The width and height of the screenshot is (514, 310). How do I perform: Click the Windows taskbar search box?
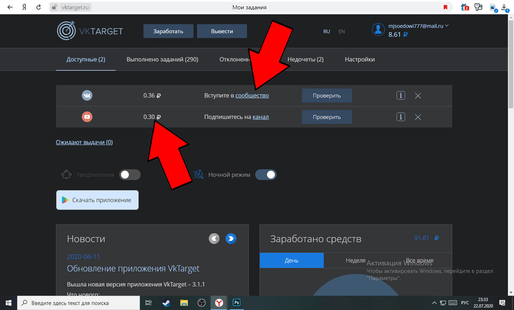[x=79, y=303]
